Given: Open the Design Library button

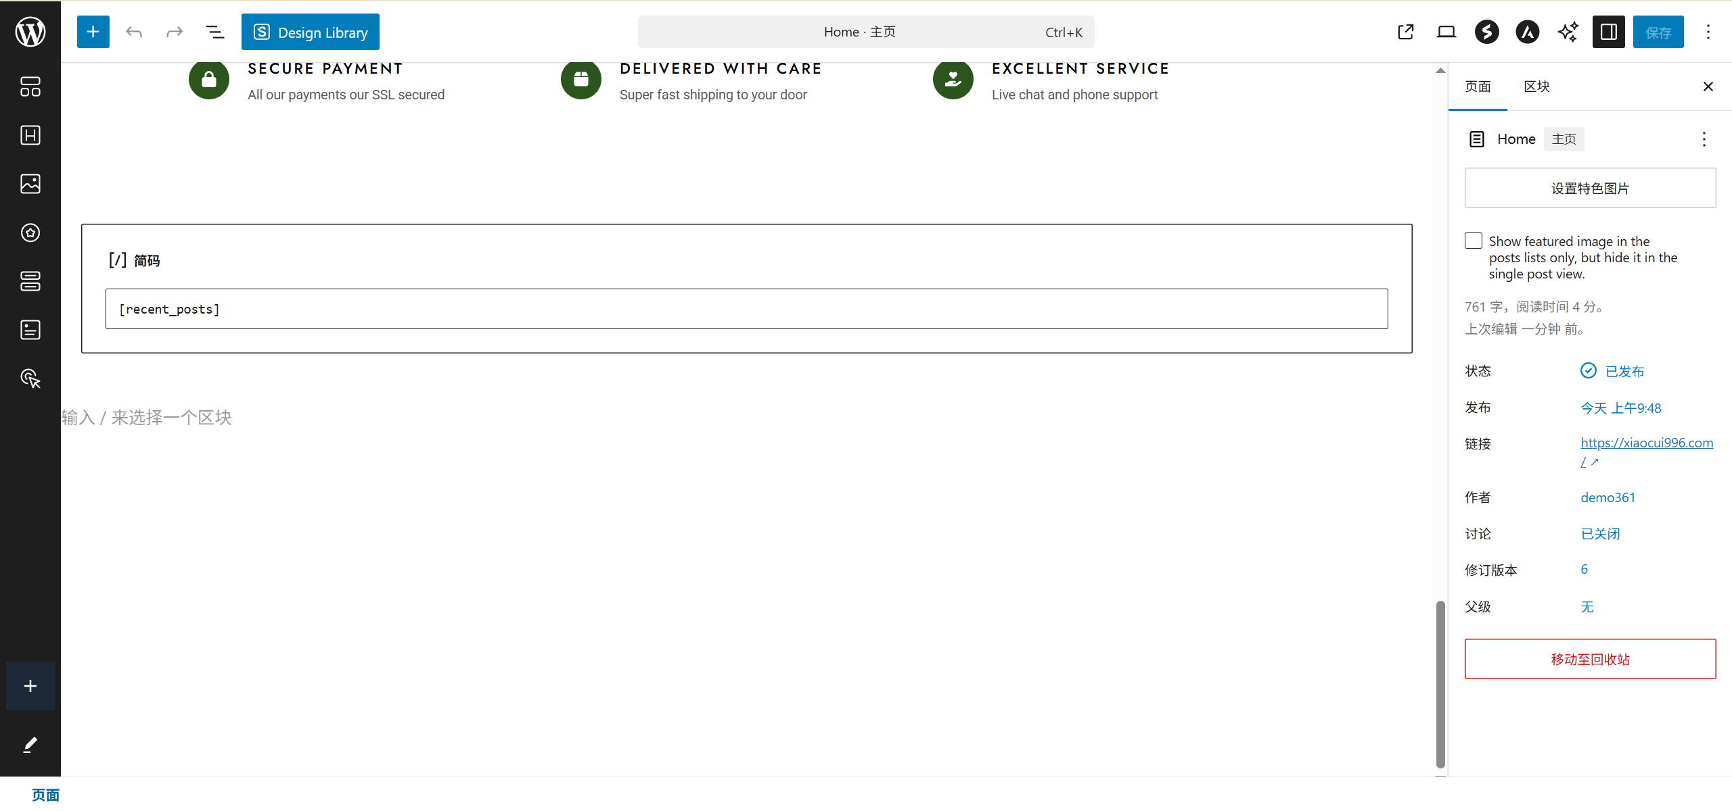Looking at the screenshot, I should [311, 32].
